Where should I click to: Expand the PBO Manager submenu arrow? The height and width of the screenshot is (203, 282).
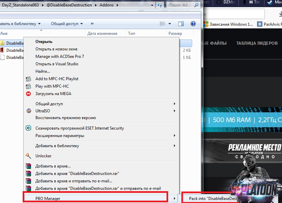point(175,198)
